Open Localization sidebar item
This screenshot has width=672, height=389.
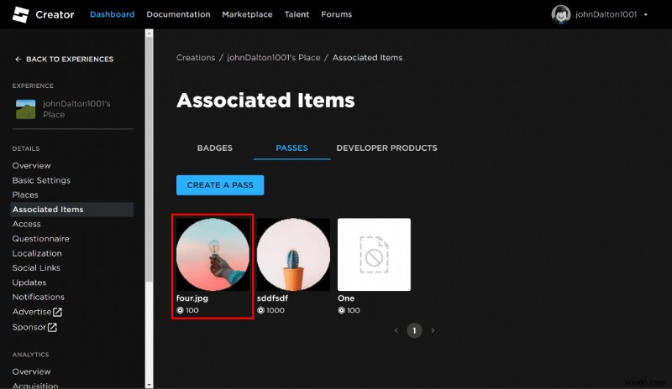click(x=37, y=253)
